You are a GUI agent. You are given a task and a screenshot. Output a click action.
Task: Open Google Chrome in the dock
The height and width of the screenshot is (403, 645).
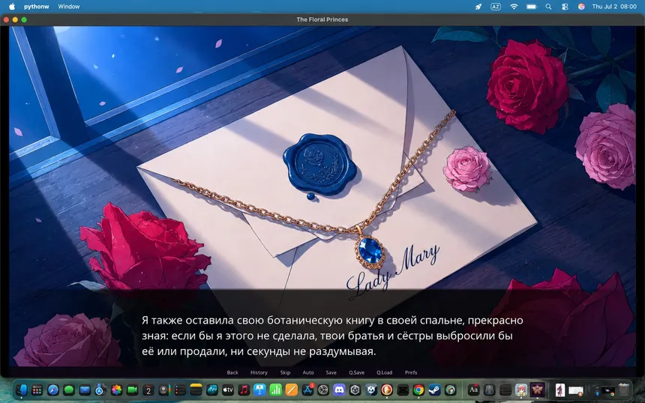pos(418,390)
